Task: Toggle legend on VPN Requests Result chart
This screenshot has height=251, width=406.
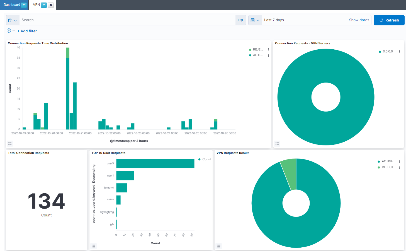Action: [219, 246]
